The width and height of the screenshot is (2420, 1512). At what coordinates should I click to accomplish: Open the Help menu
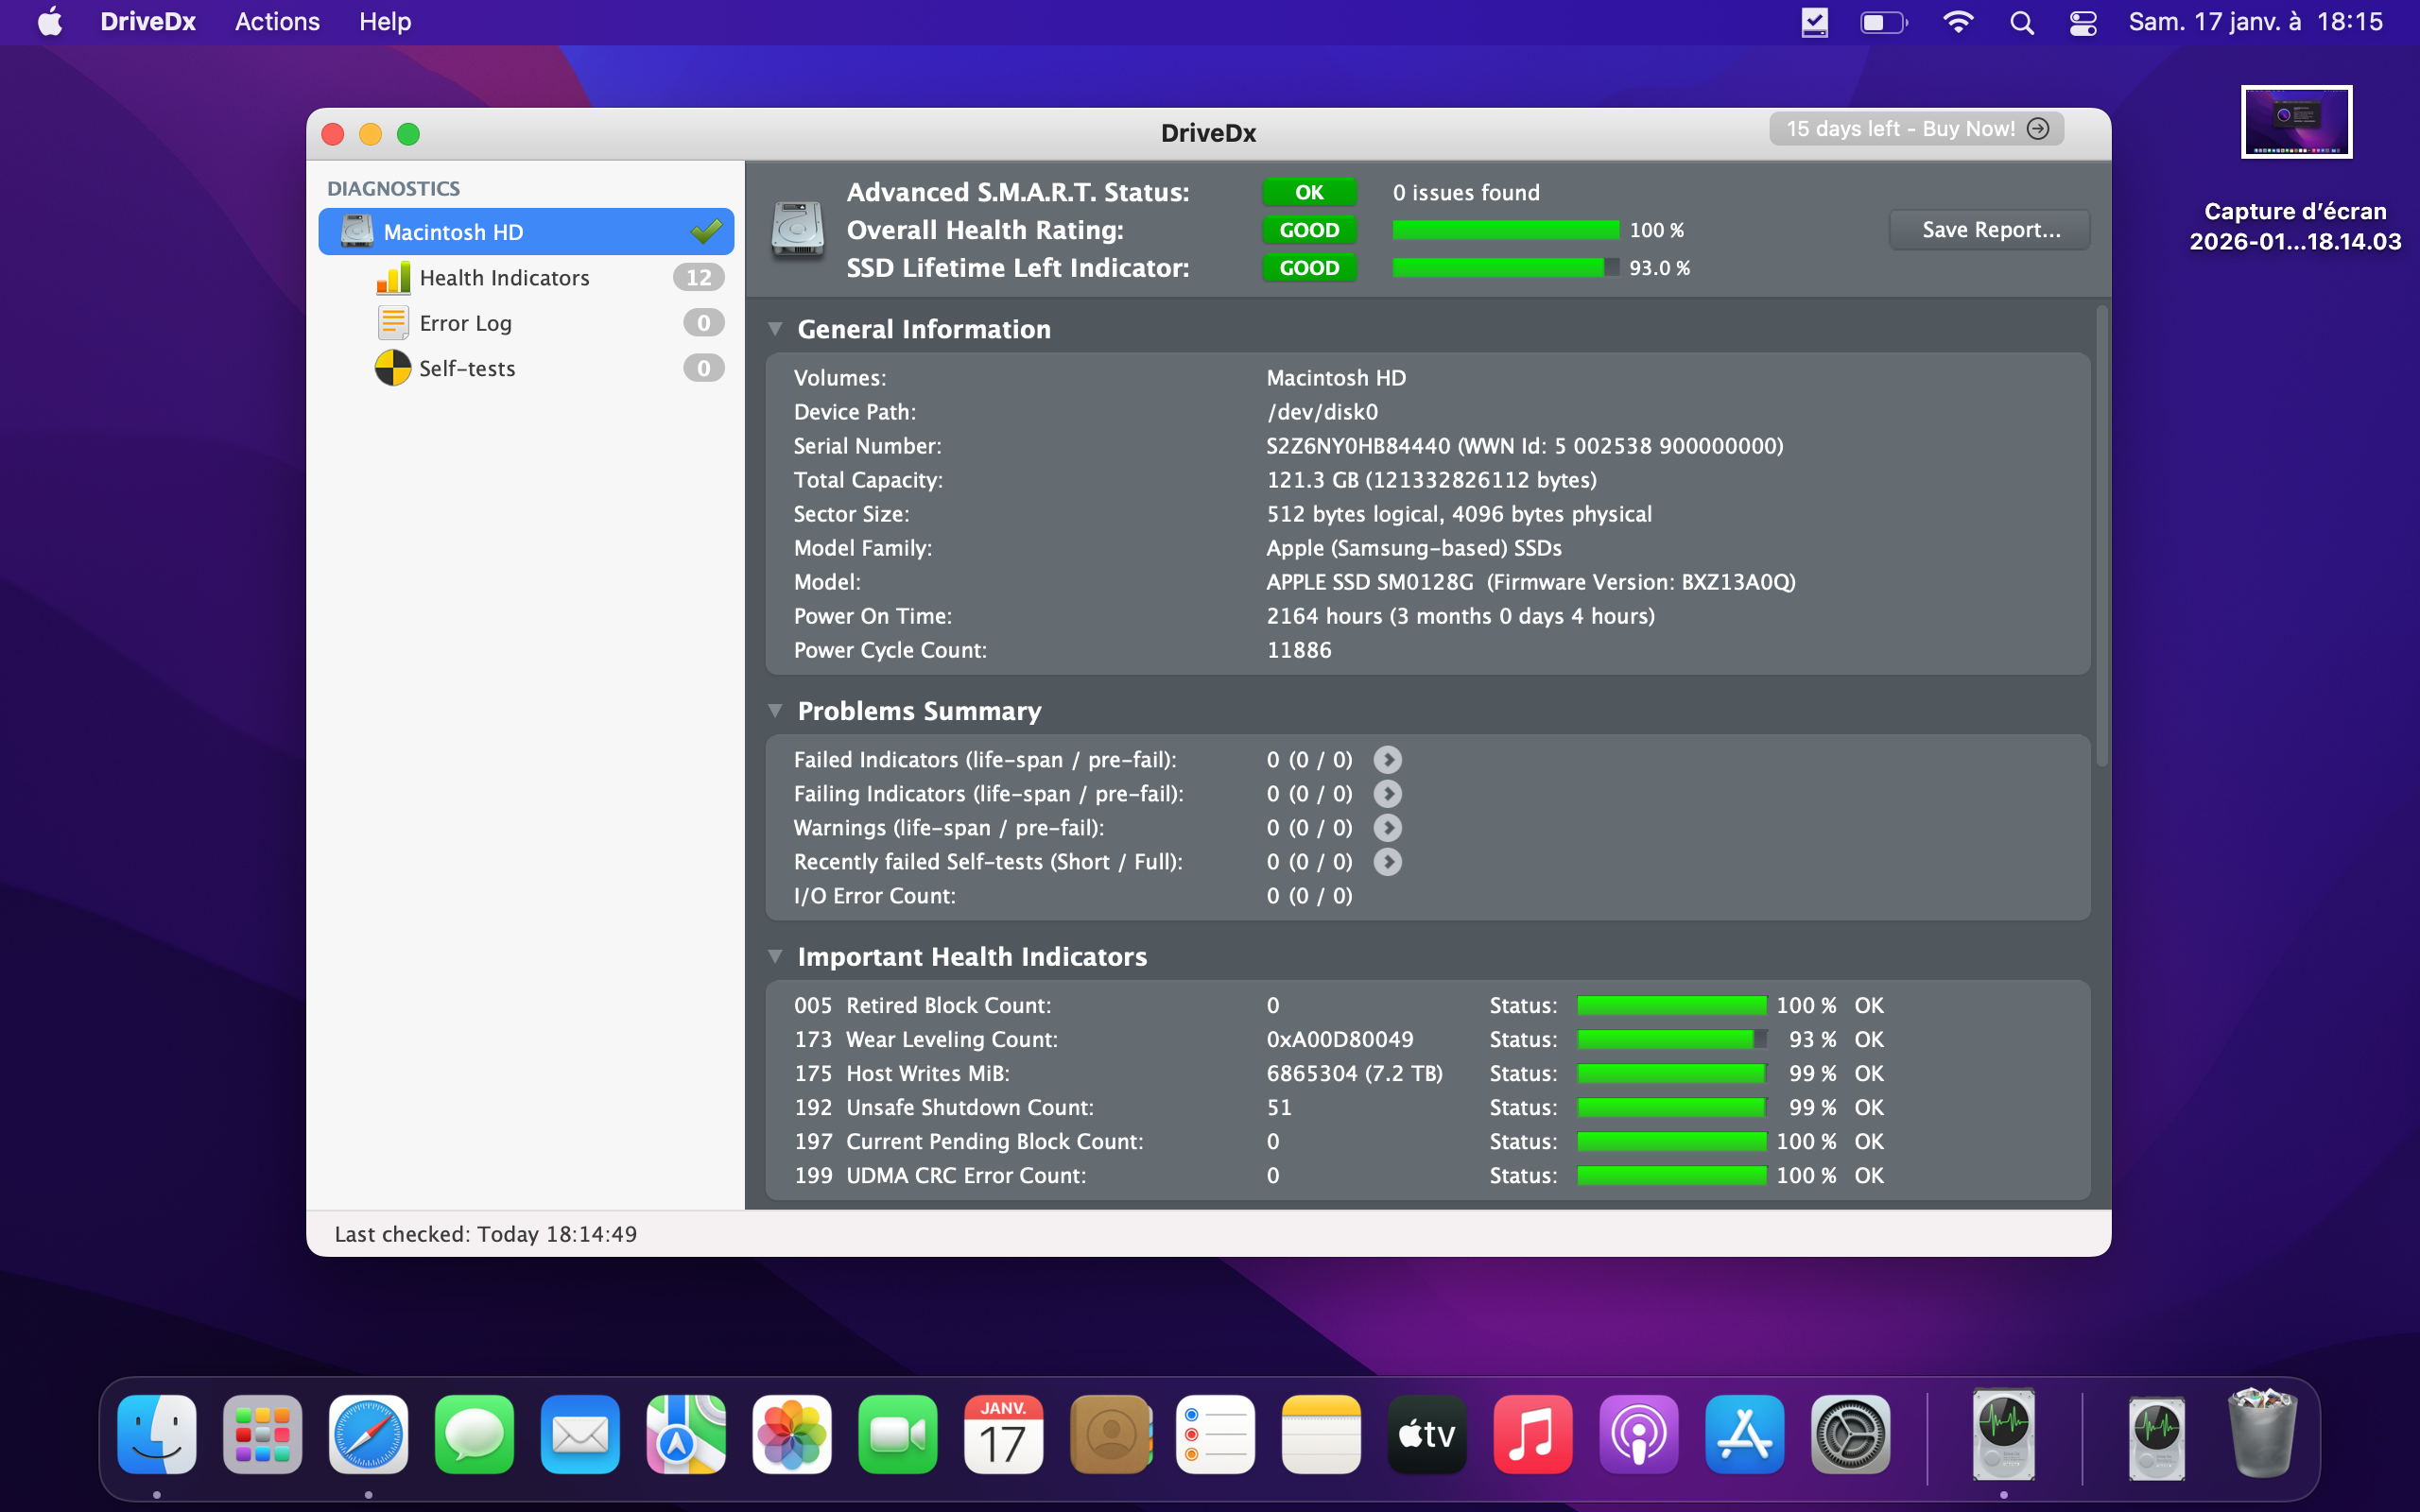(385, 22)
